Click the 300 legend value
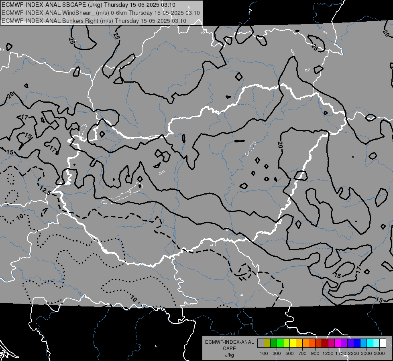Image resolution: width=393 pixels, height=361 pixels. pos(277,353)
